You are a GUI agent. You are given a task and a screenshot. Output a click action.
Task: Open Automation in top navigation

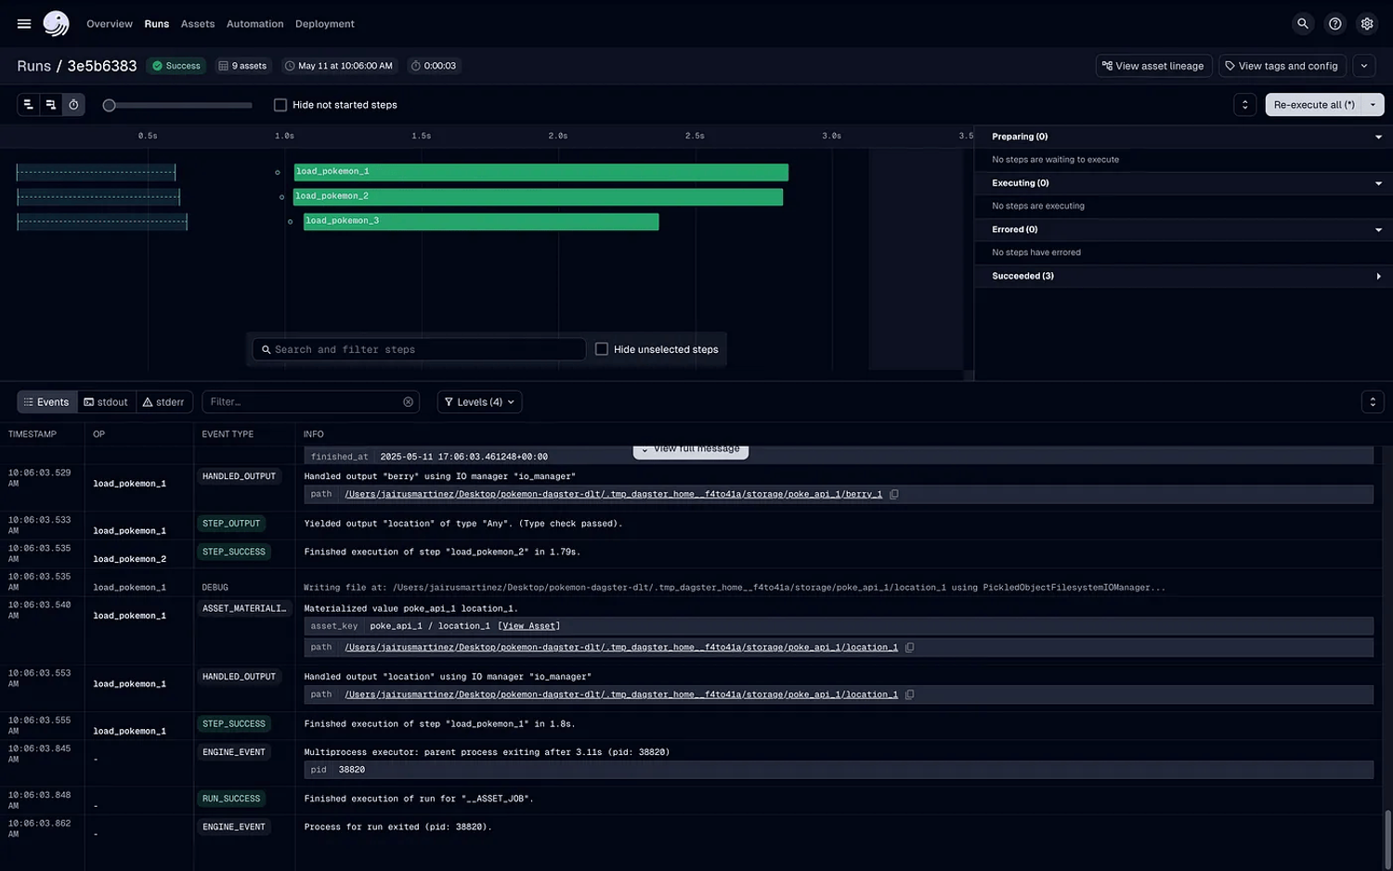click(255, 24)
